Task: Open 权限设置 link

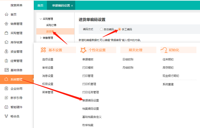Action: point(48,84)
